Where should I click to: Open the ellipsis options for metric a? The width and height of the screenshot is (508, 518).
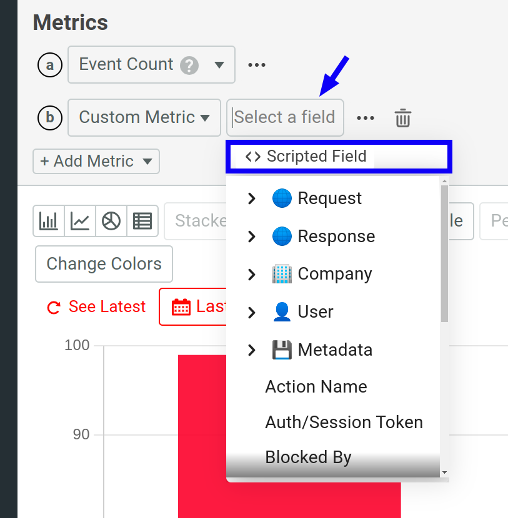coord(257,64)
